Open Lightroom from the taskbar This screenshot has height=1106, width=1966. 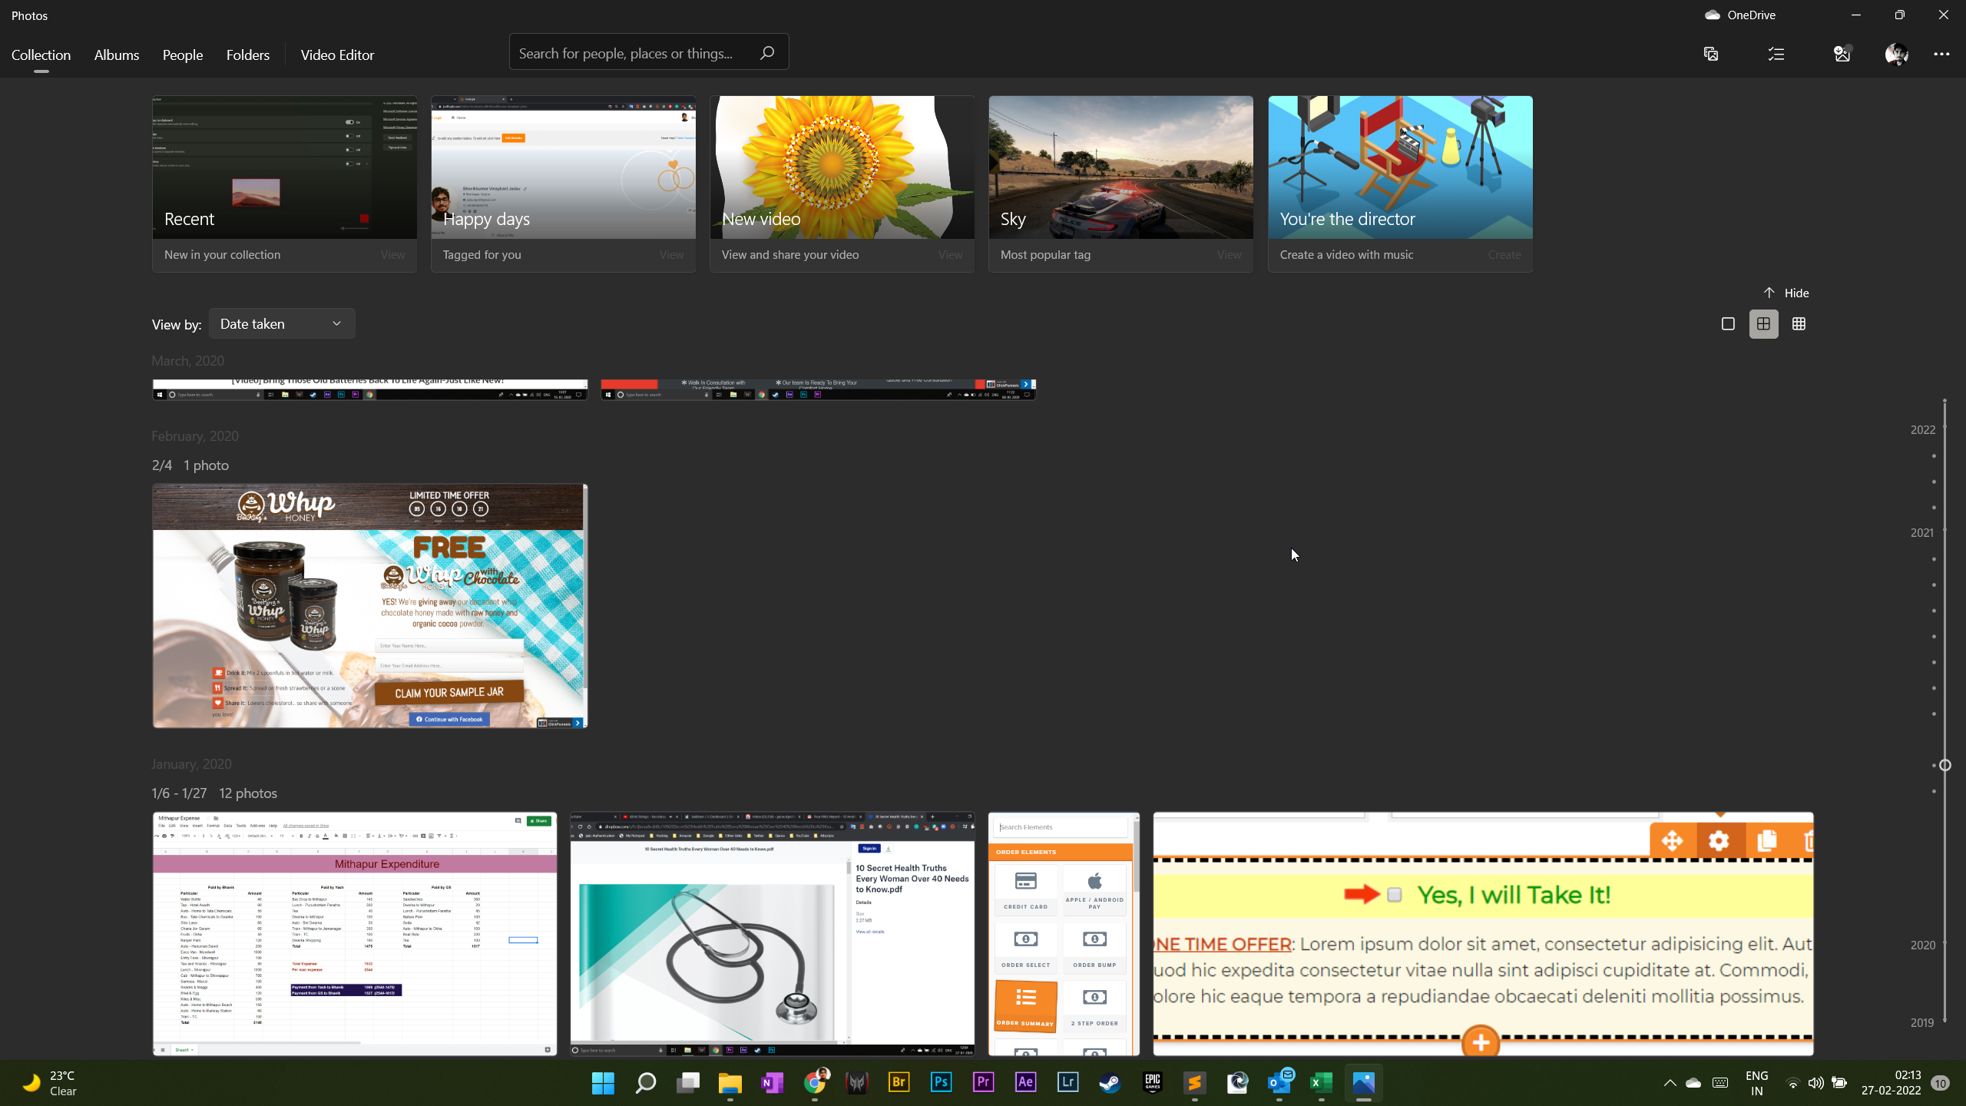tap(1068, 1083)
